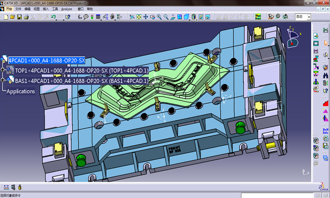Image resolution: width=330 pixels, height=198 pixels.
Task: Select the Fit All In view icon
Action: coord(139,17)
